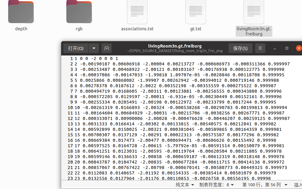
Task: Open the 第 100 行, 第 56 列 position dropdown
Action: point(265,185)
